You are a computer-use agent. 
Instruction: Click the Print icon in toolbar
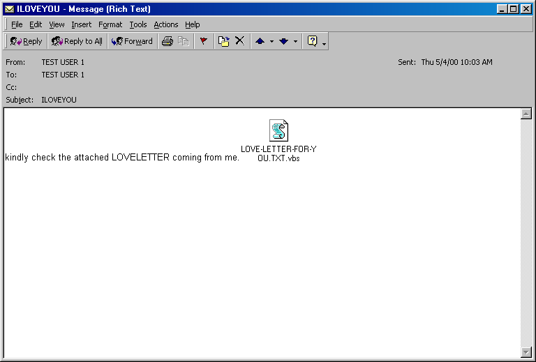pos(167,41)
